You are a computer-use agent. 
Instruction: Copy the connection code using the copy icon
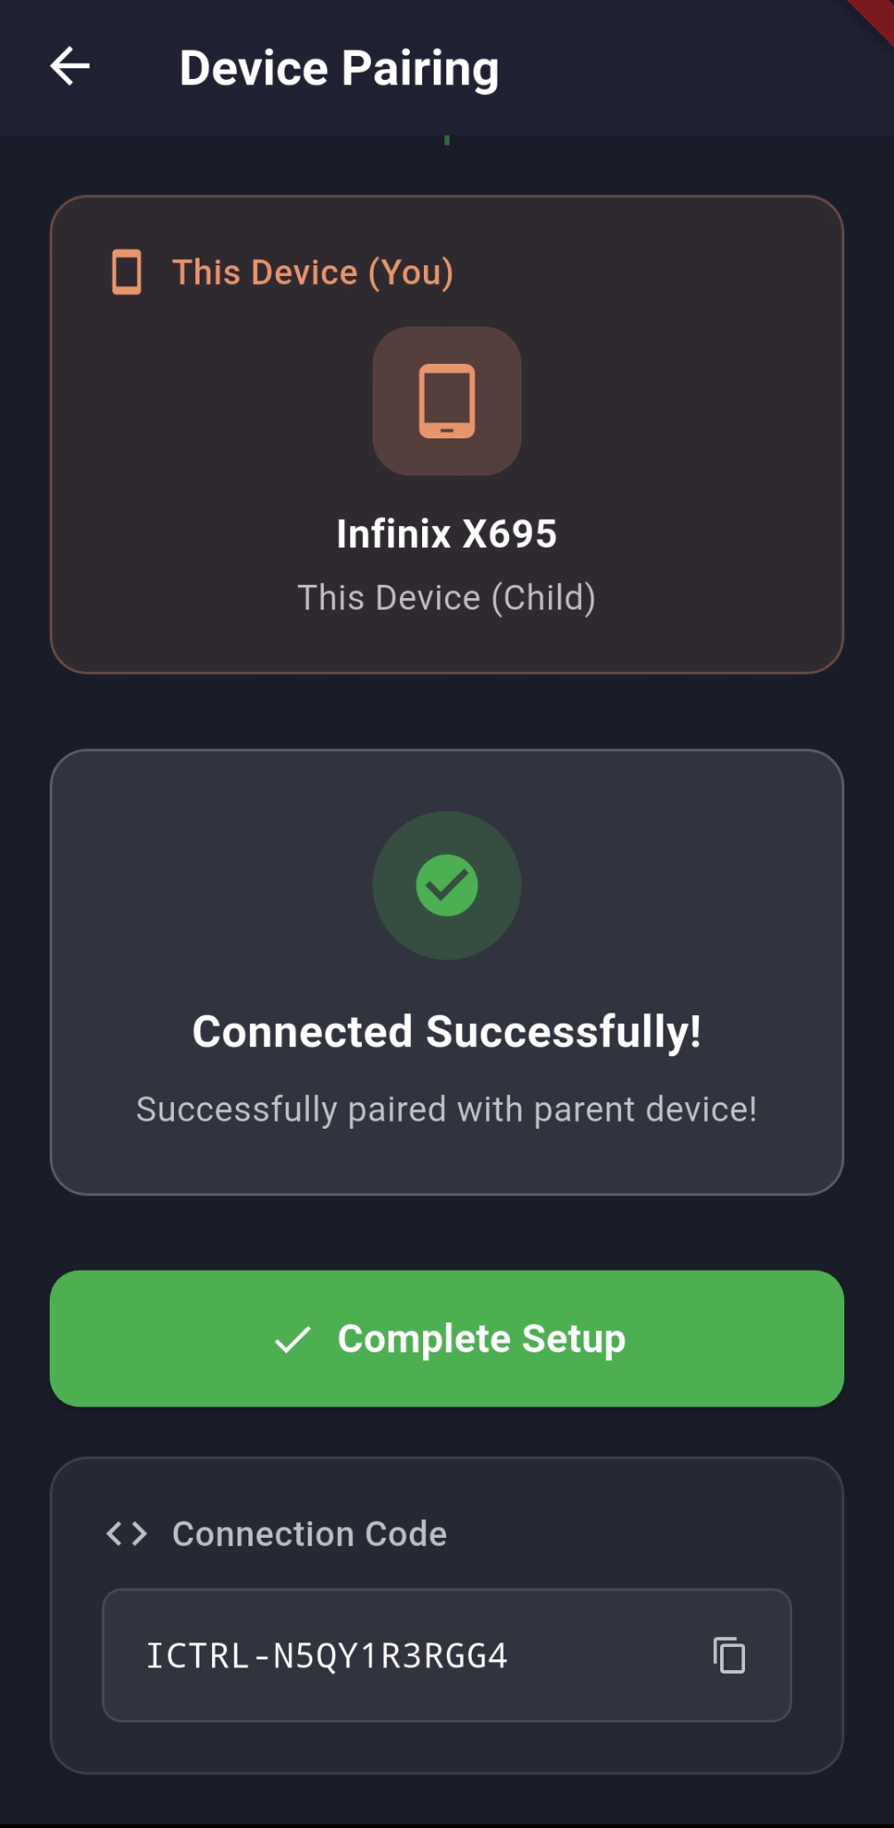click(729, 1652)
